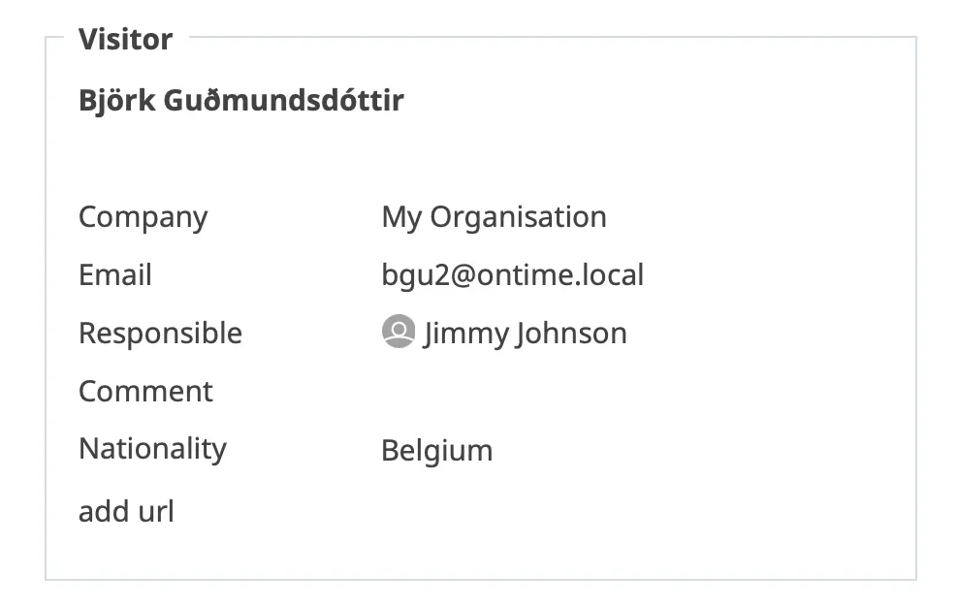Click the first name Björk in heading

point(116,101)
